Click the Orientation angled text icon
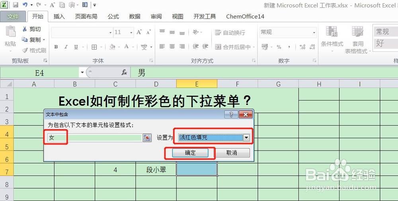This screenshot has height=201, width=398. click(195, 32)
